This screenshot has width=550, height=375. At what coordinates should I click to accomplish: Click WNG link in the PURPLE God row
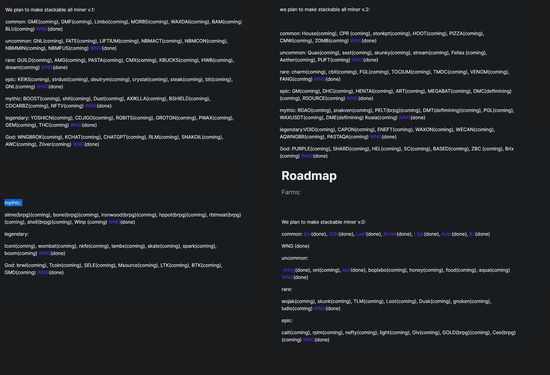307,156
